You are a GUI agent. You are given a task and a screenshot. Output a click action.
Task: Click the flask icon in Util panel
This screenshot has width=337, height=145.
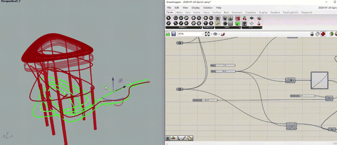[x=259, y=23]
